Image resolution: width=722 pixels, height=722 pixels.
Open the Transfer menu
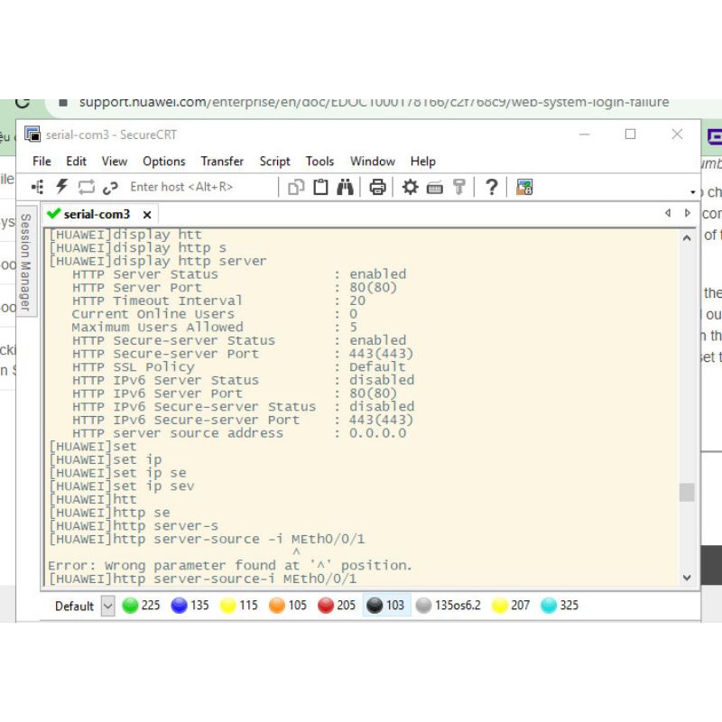point(221,162)
